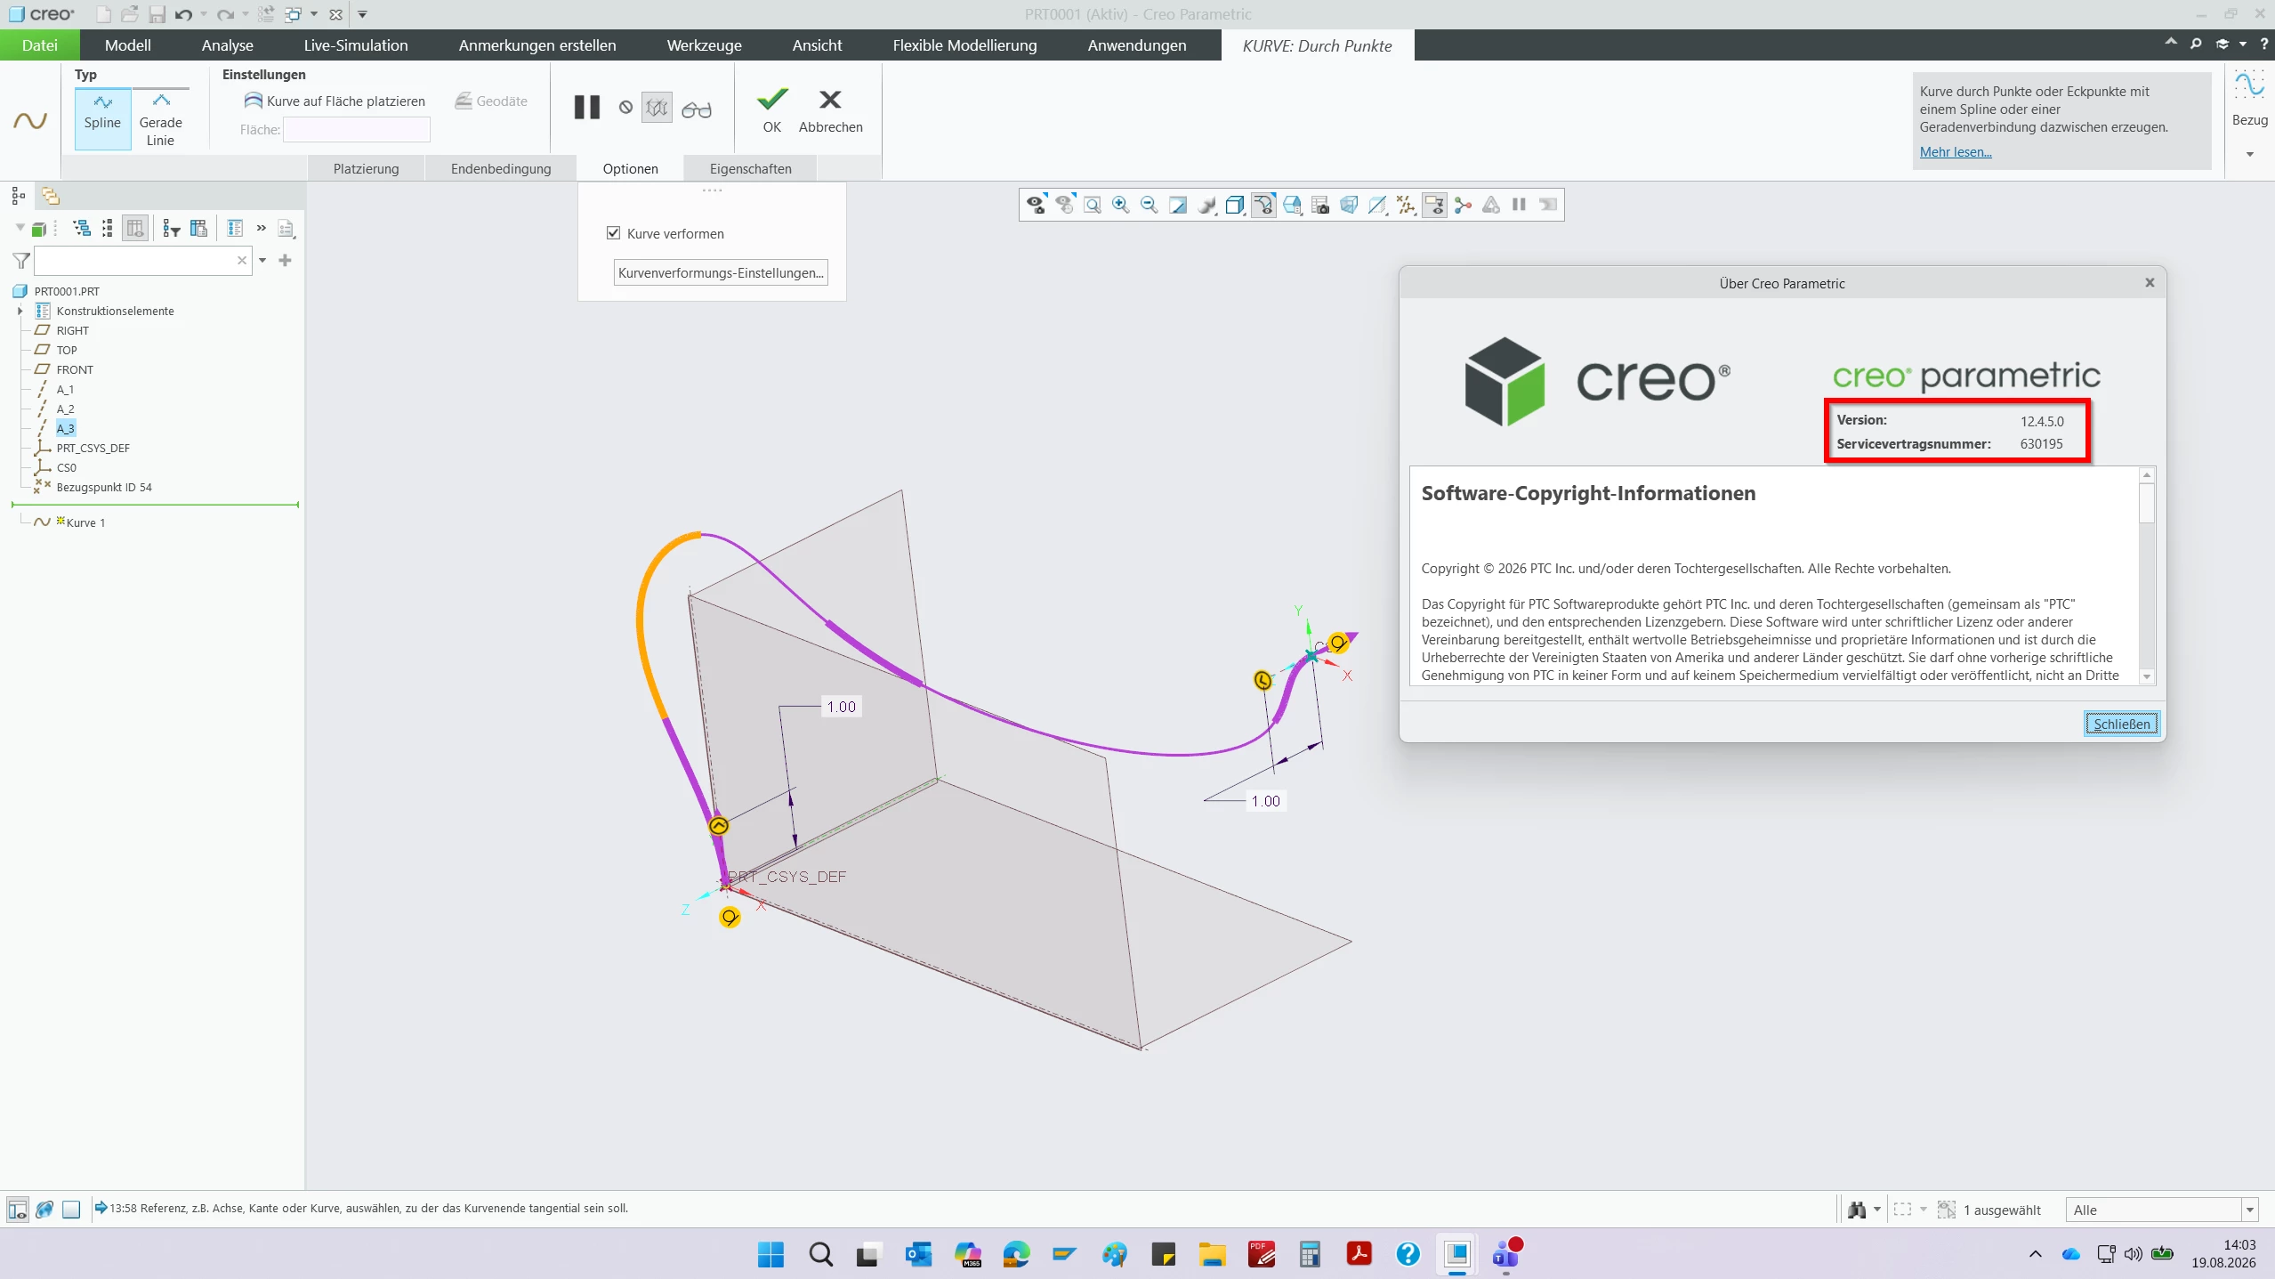Uncheck the Kurve verformen checkbox

pyautogui.click(x=614, y=233)
